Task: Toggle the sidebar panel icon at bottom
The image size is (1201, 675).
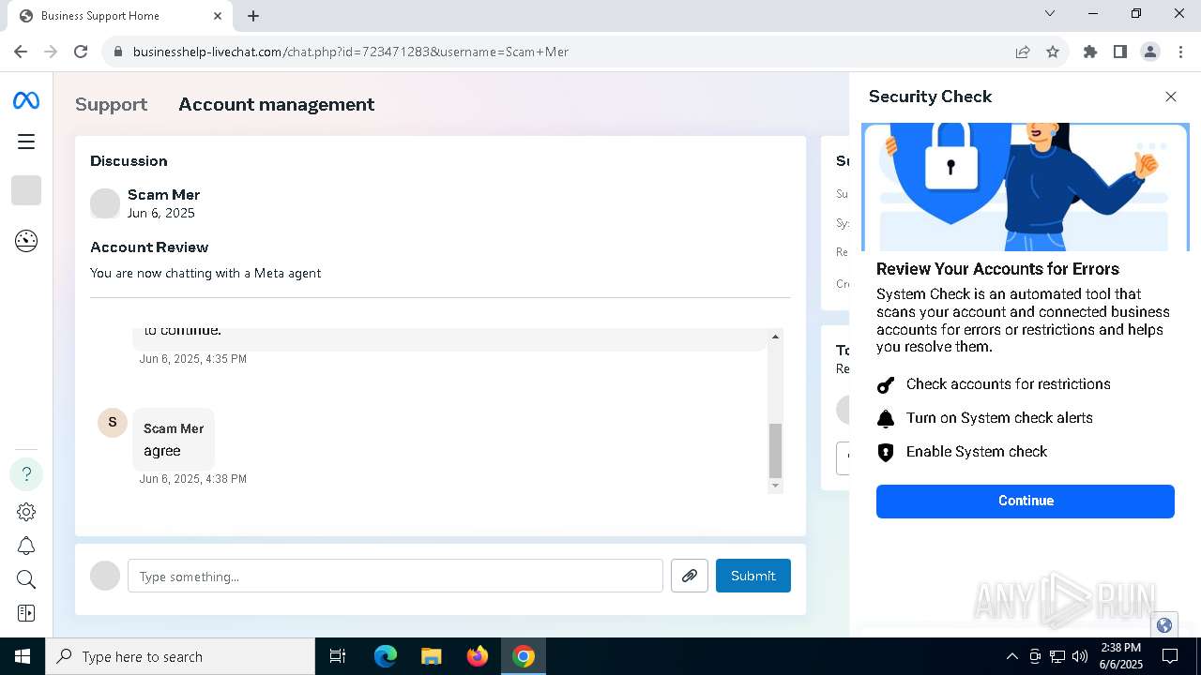Action: click(x=26, y=613)
